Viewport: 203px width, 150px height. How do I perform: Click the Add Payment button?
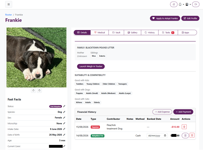183,112
